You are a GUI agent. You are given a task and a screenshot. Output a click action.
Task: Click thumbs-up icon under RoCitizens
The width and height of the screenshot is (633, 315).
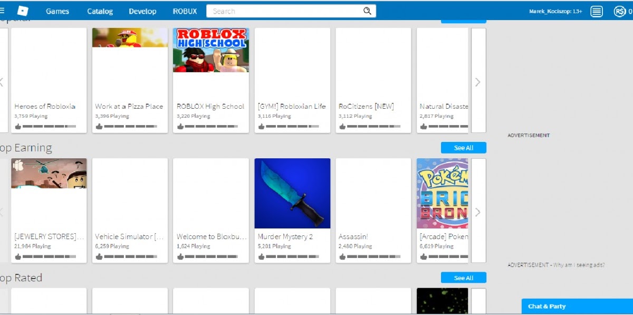342,127
